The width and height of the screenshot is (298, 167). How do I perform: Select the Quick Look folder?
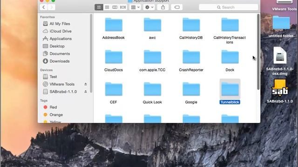152,89
